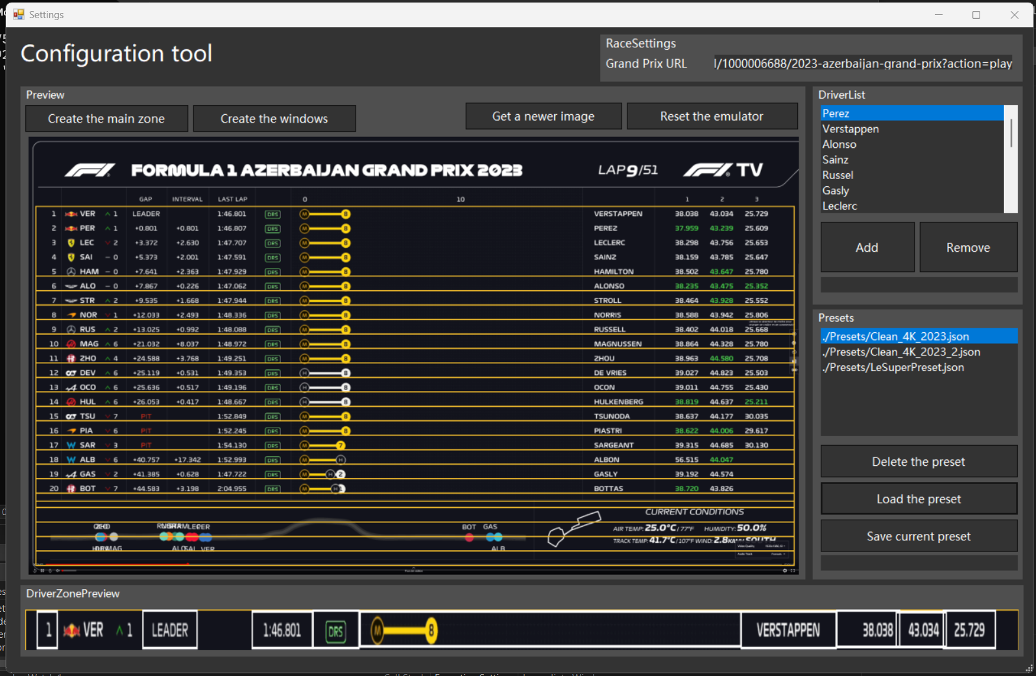Viewport: 1036px width, 676px height.
Task: Click Load the preset
Action: 919,499
